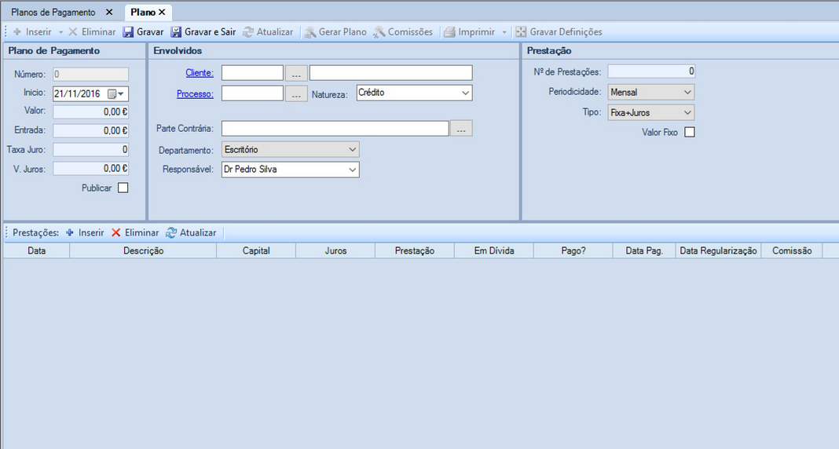Image resolution: width=839 pixels, height=449 pixels.
Task: Click the Prestação column header
Action: click(415, 250)
